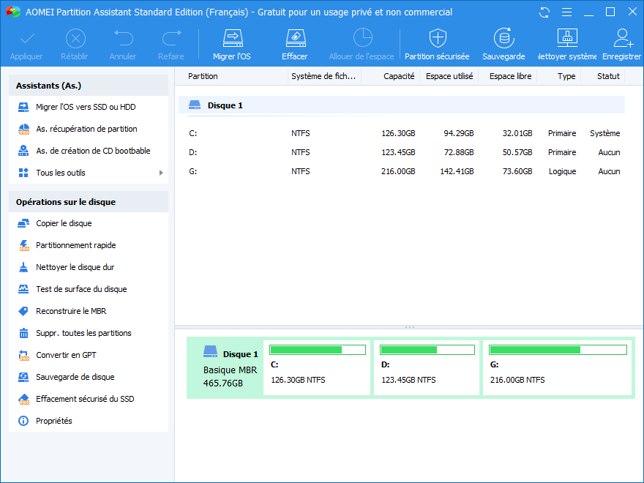Select Migrer l'OS vers SSD ou HDD
644x483 pixels.
(x=86, y=107)
